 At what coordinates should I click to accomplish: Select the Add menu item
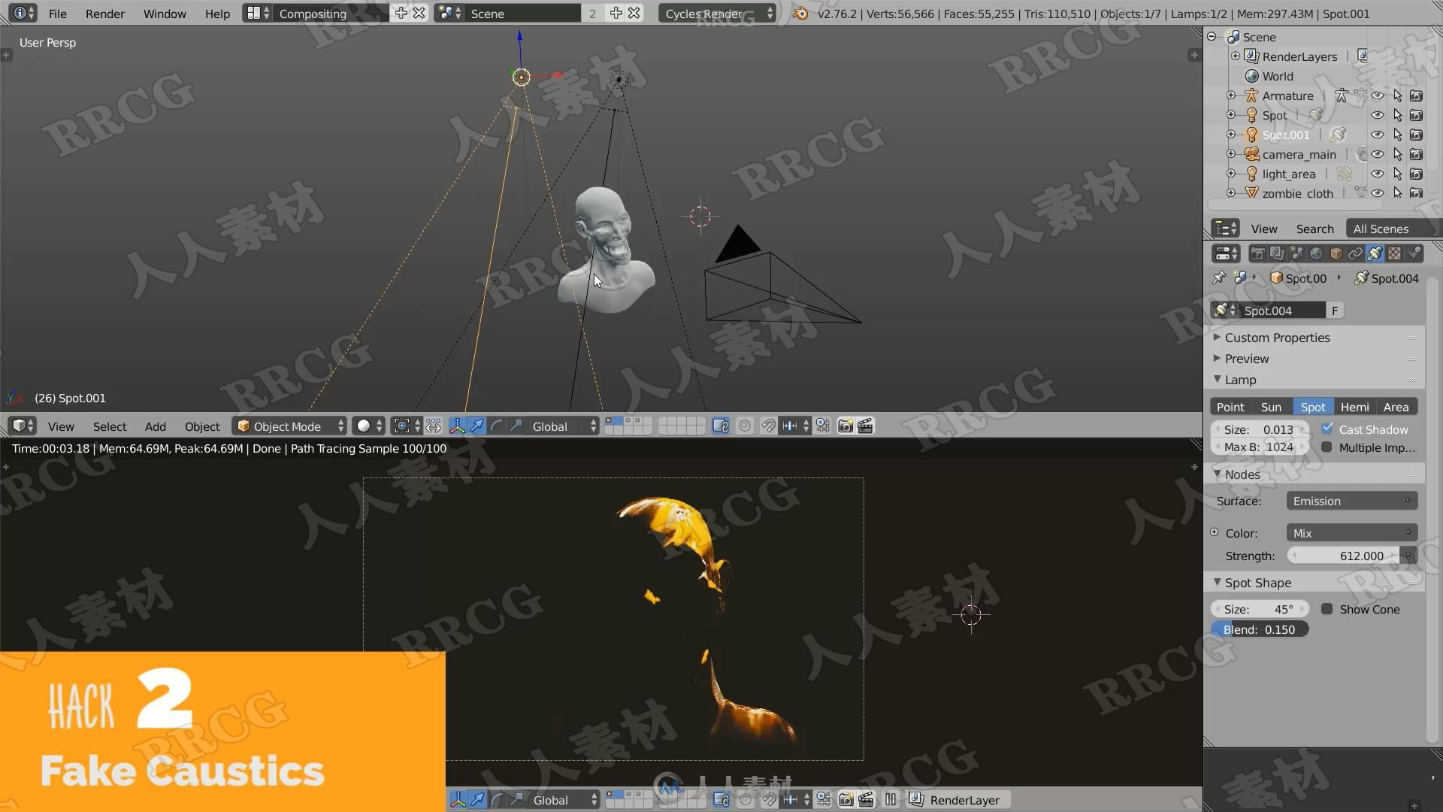pyautogui.click(x=155, y=426)
